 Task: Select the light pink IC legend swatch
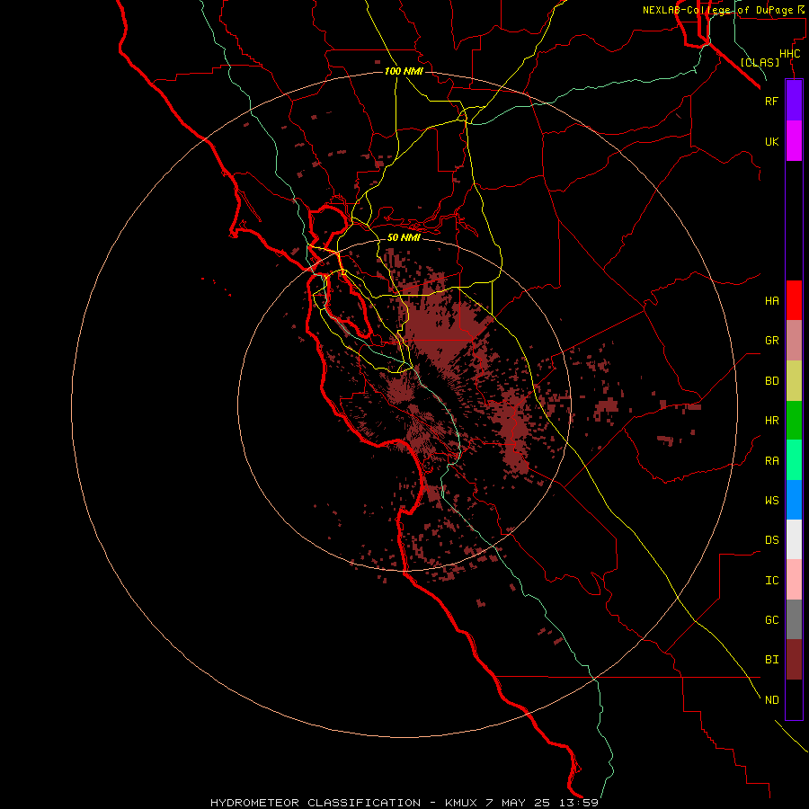pyautogui.click(x=794, y=580)
